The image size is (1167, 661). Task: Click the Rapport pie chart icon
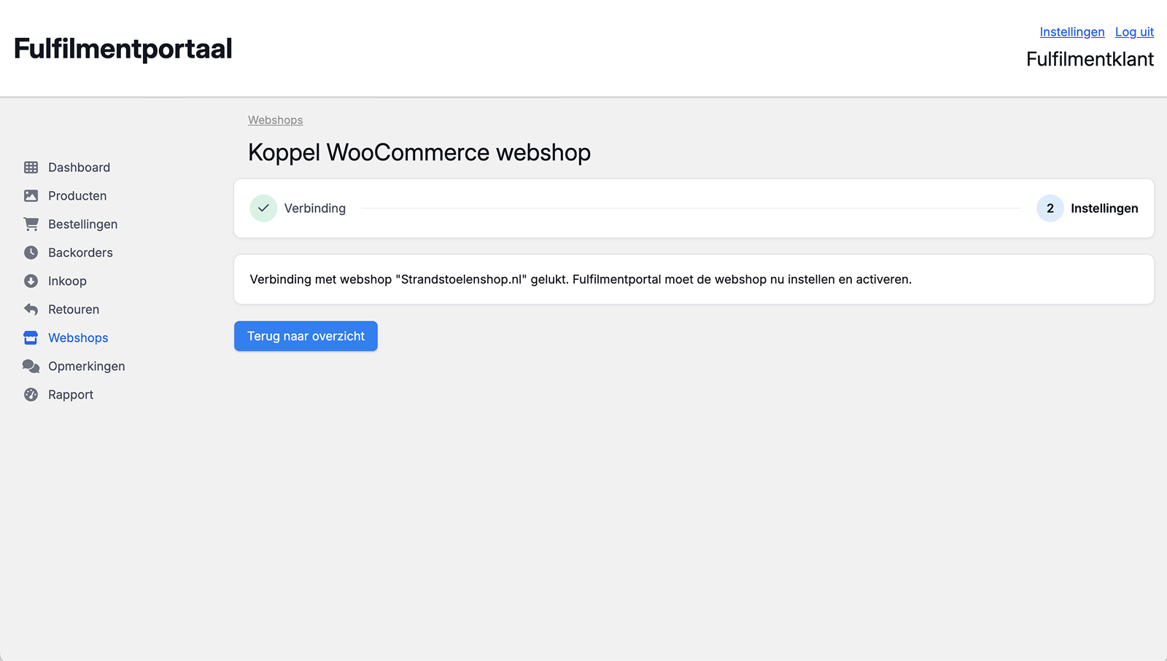coord(31,394)
